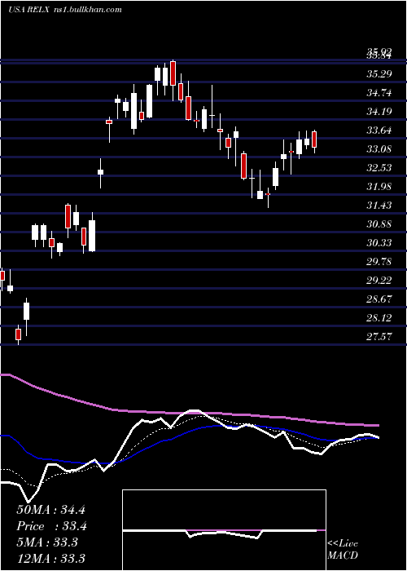
Task: Click the 30.88 price axis label
Action: pyautogui.click(x=379, y=224)
